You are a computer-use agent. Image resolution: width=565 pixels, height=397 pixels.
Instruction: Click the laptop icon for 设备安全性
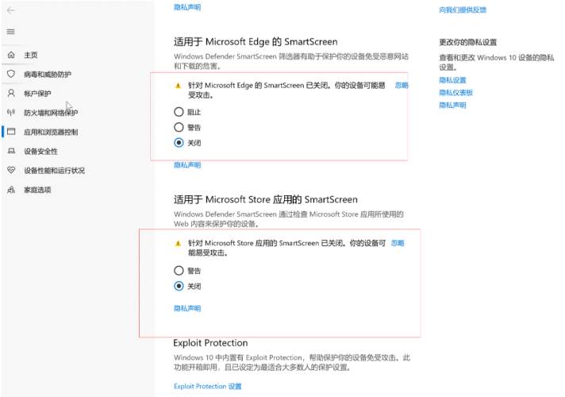click(11, 151)
